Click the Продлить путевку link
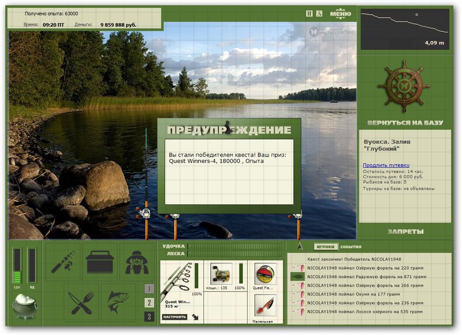Screen dimensions: 462x335 386,165
